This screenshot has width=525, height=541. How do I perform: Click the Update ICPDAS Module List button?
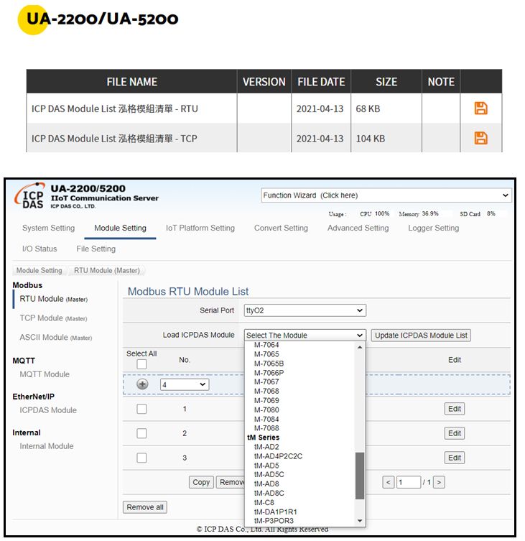point(421,336)
